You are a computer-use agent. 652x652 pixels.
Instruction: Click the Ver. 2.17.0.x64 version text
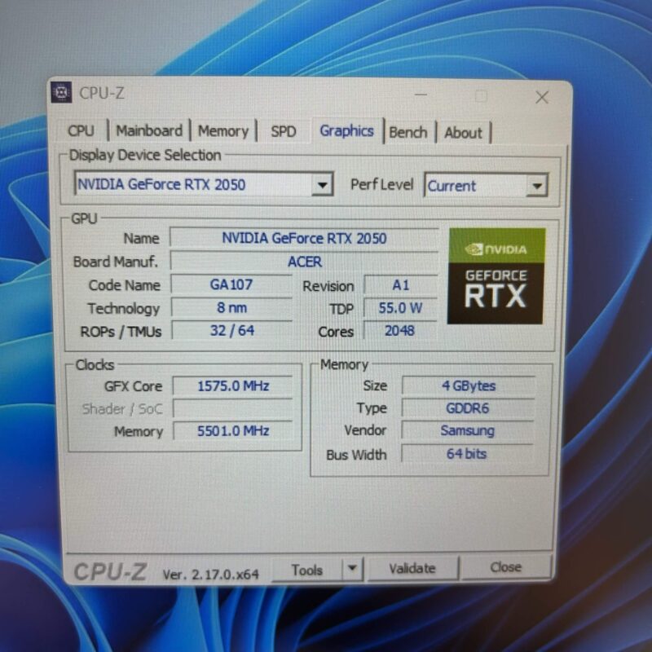click(210, 575)
